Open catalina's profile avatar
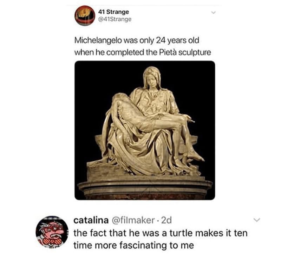 pyautogui.click(x=52, y=232)
